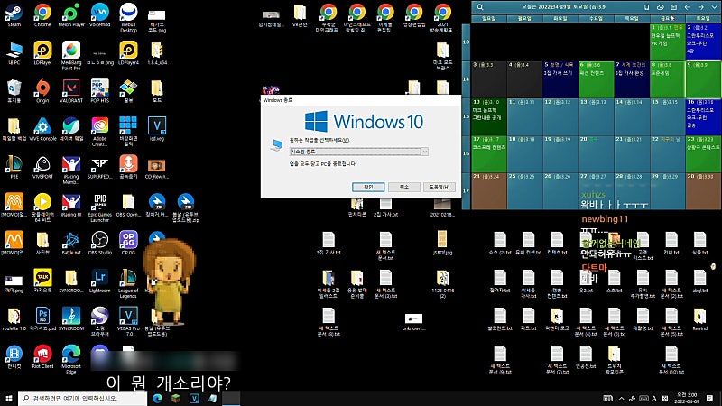Select the VEGAS Pro 17.0 icon
The image size is (722, 406).
(x=128, y=322)
